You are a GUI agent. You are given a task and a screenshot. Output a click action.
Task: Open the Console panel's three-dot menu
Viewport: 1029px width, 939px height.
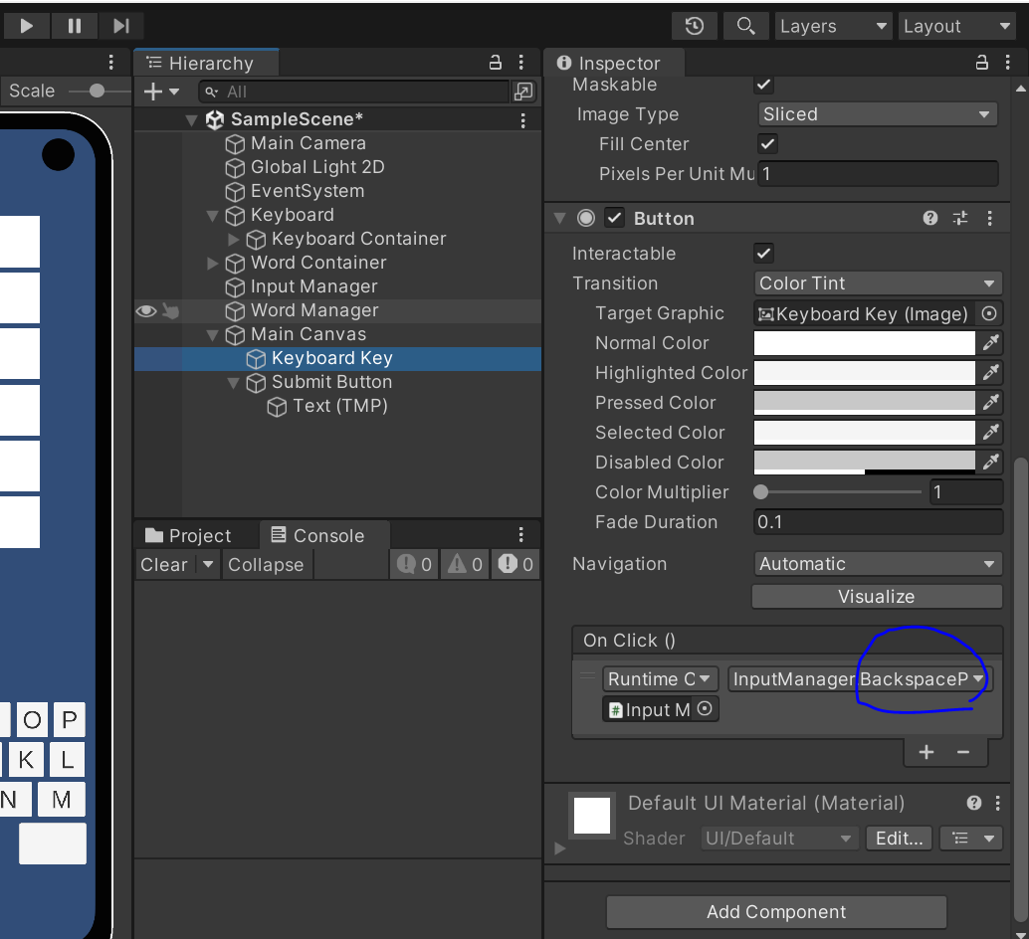521,535
